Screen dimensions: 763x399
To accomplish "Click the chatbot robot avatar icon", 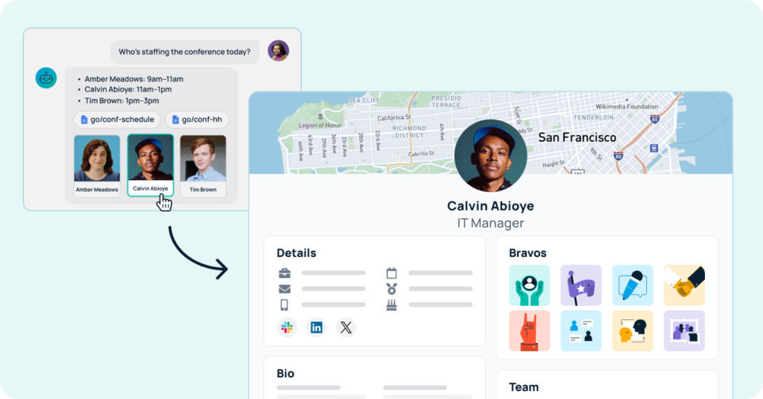I will click(46, 77).
